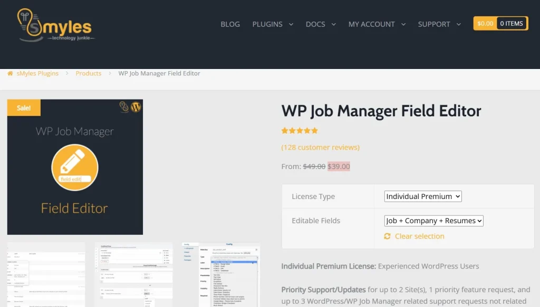
Task: Click the yellow Sale! badge
Action: tap(24, 108)
